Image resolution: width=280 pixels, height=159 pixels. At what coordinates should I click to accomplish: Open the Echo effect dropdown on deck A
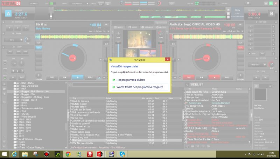(x=21, y=40)
